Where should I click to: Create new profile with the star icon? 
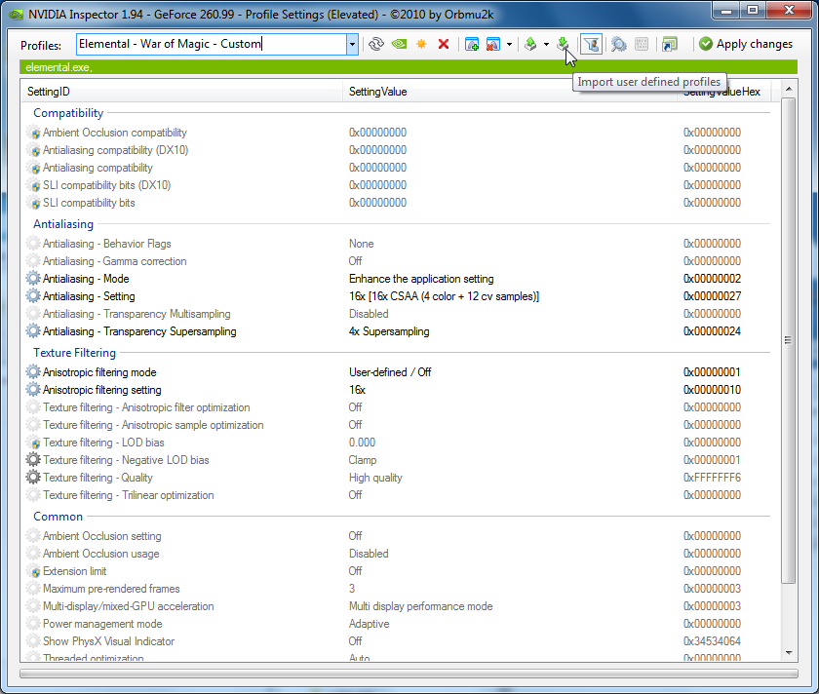coord(421,44)
